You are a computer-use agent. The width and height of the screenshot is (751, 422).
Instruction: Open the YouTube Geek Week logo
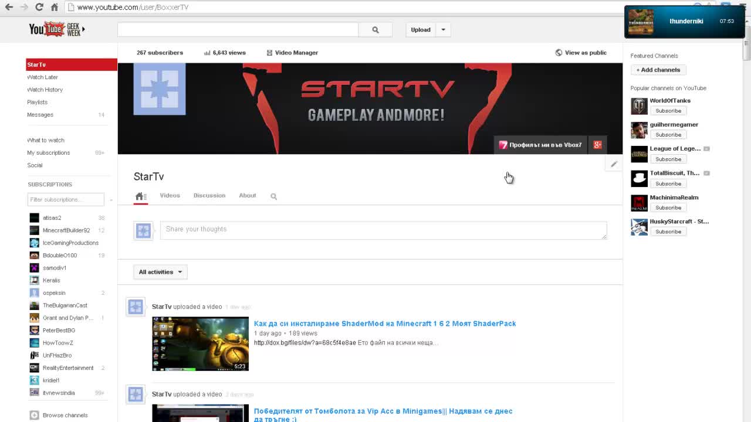click(57, 29)
